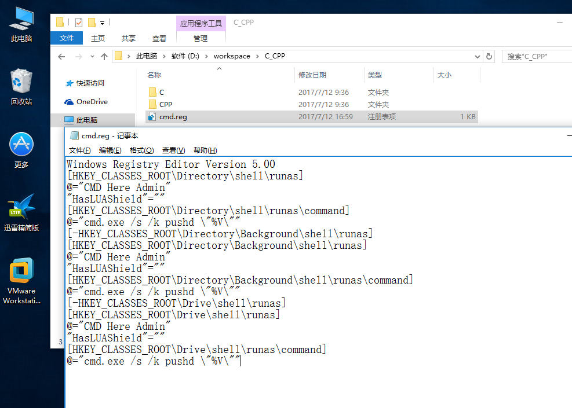Open Notepad 帮助(H) menu
The width and height of the screenshot is (572, 408).
click(205, 150)
